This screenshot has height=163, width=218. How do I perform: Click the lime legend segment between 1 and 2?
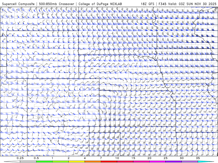tap(60, 162)
